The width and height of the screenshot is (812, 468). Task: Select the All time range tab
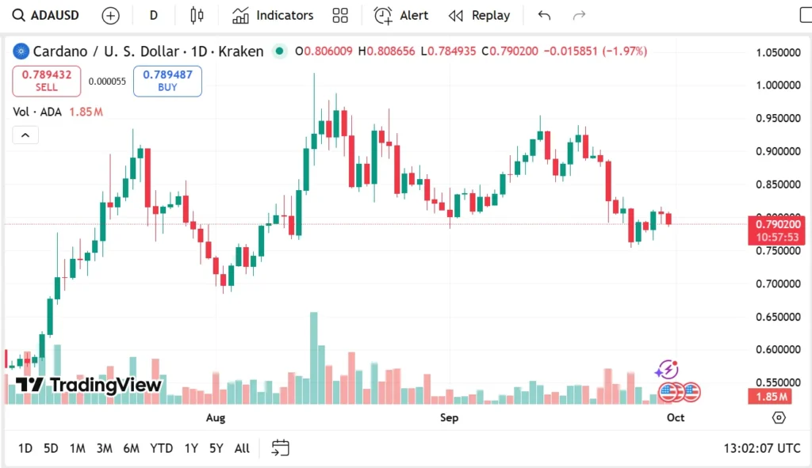pos(242,448)
